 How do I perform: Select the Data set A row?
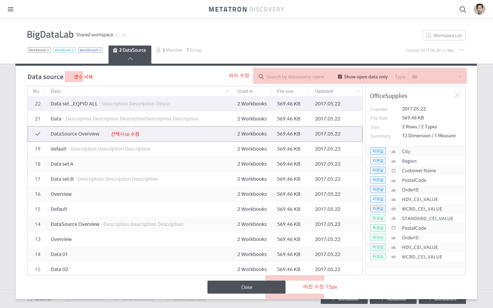point(195,164)
